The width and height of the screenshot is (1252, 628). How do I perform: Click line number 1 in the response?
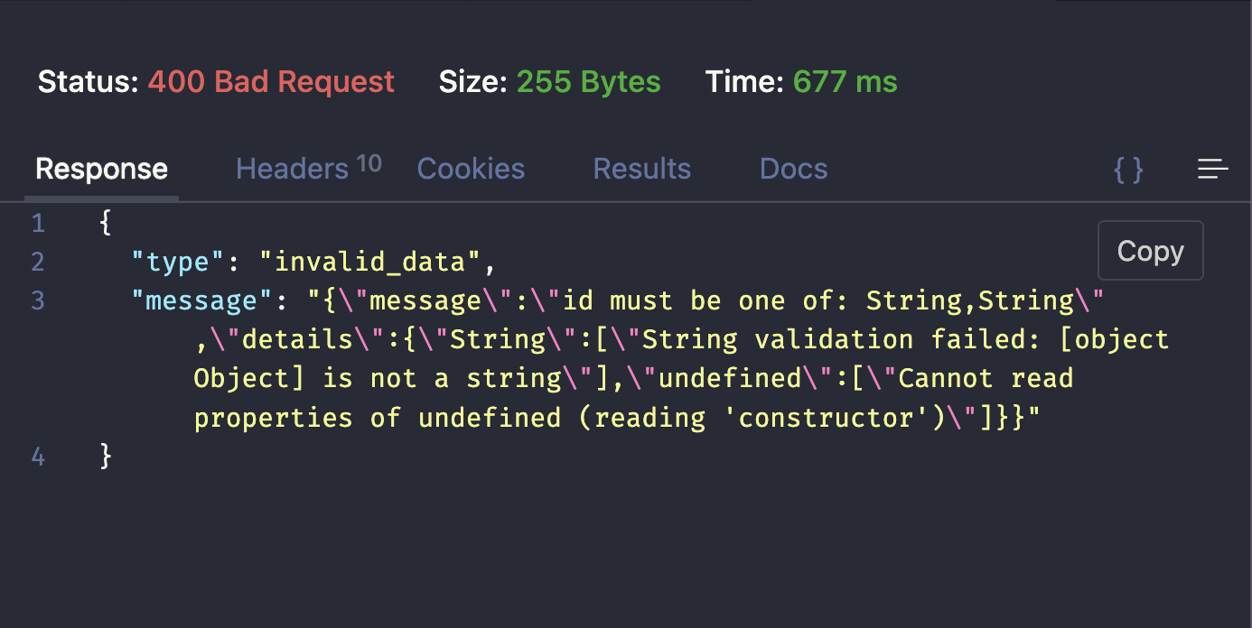(x=38, y=223)
